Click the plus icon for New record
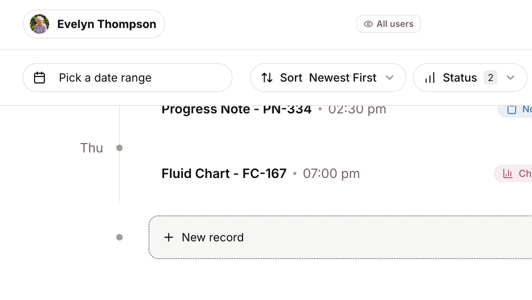 coord(169,237)
